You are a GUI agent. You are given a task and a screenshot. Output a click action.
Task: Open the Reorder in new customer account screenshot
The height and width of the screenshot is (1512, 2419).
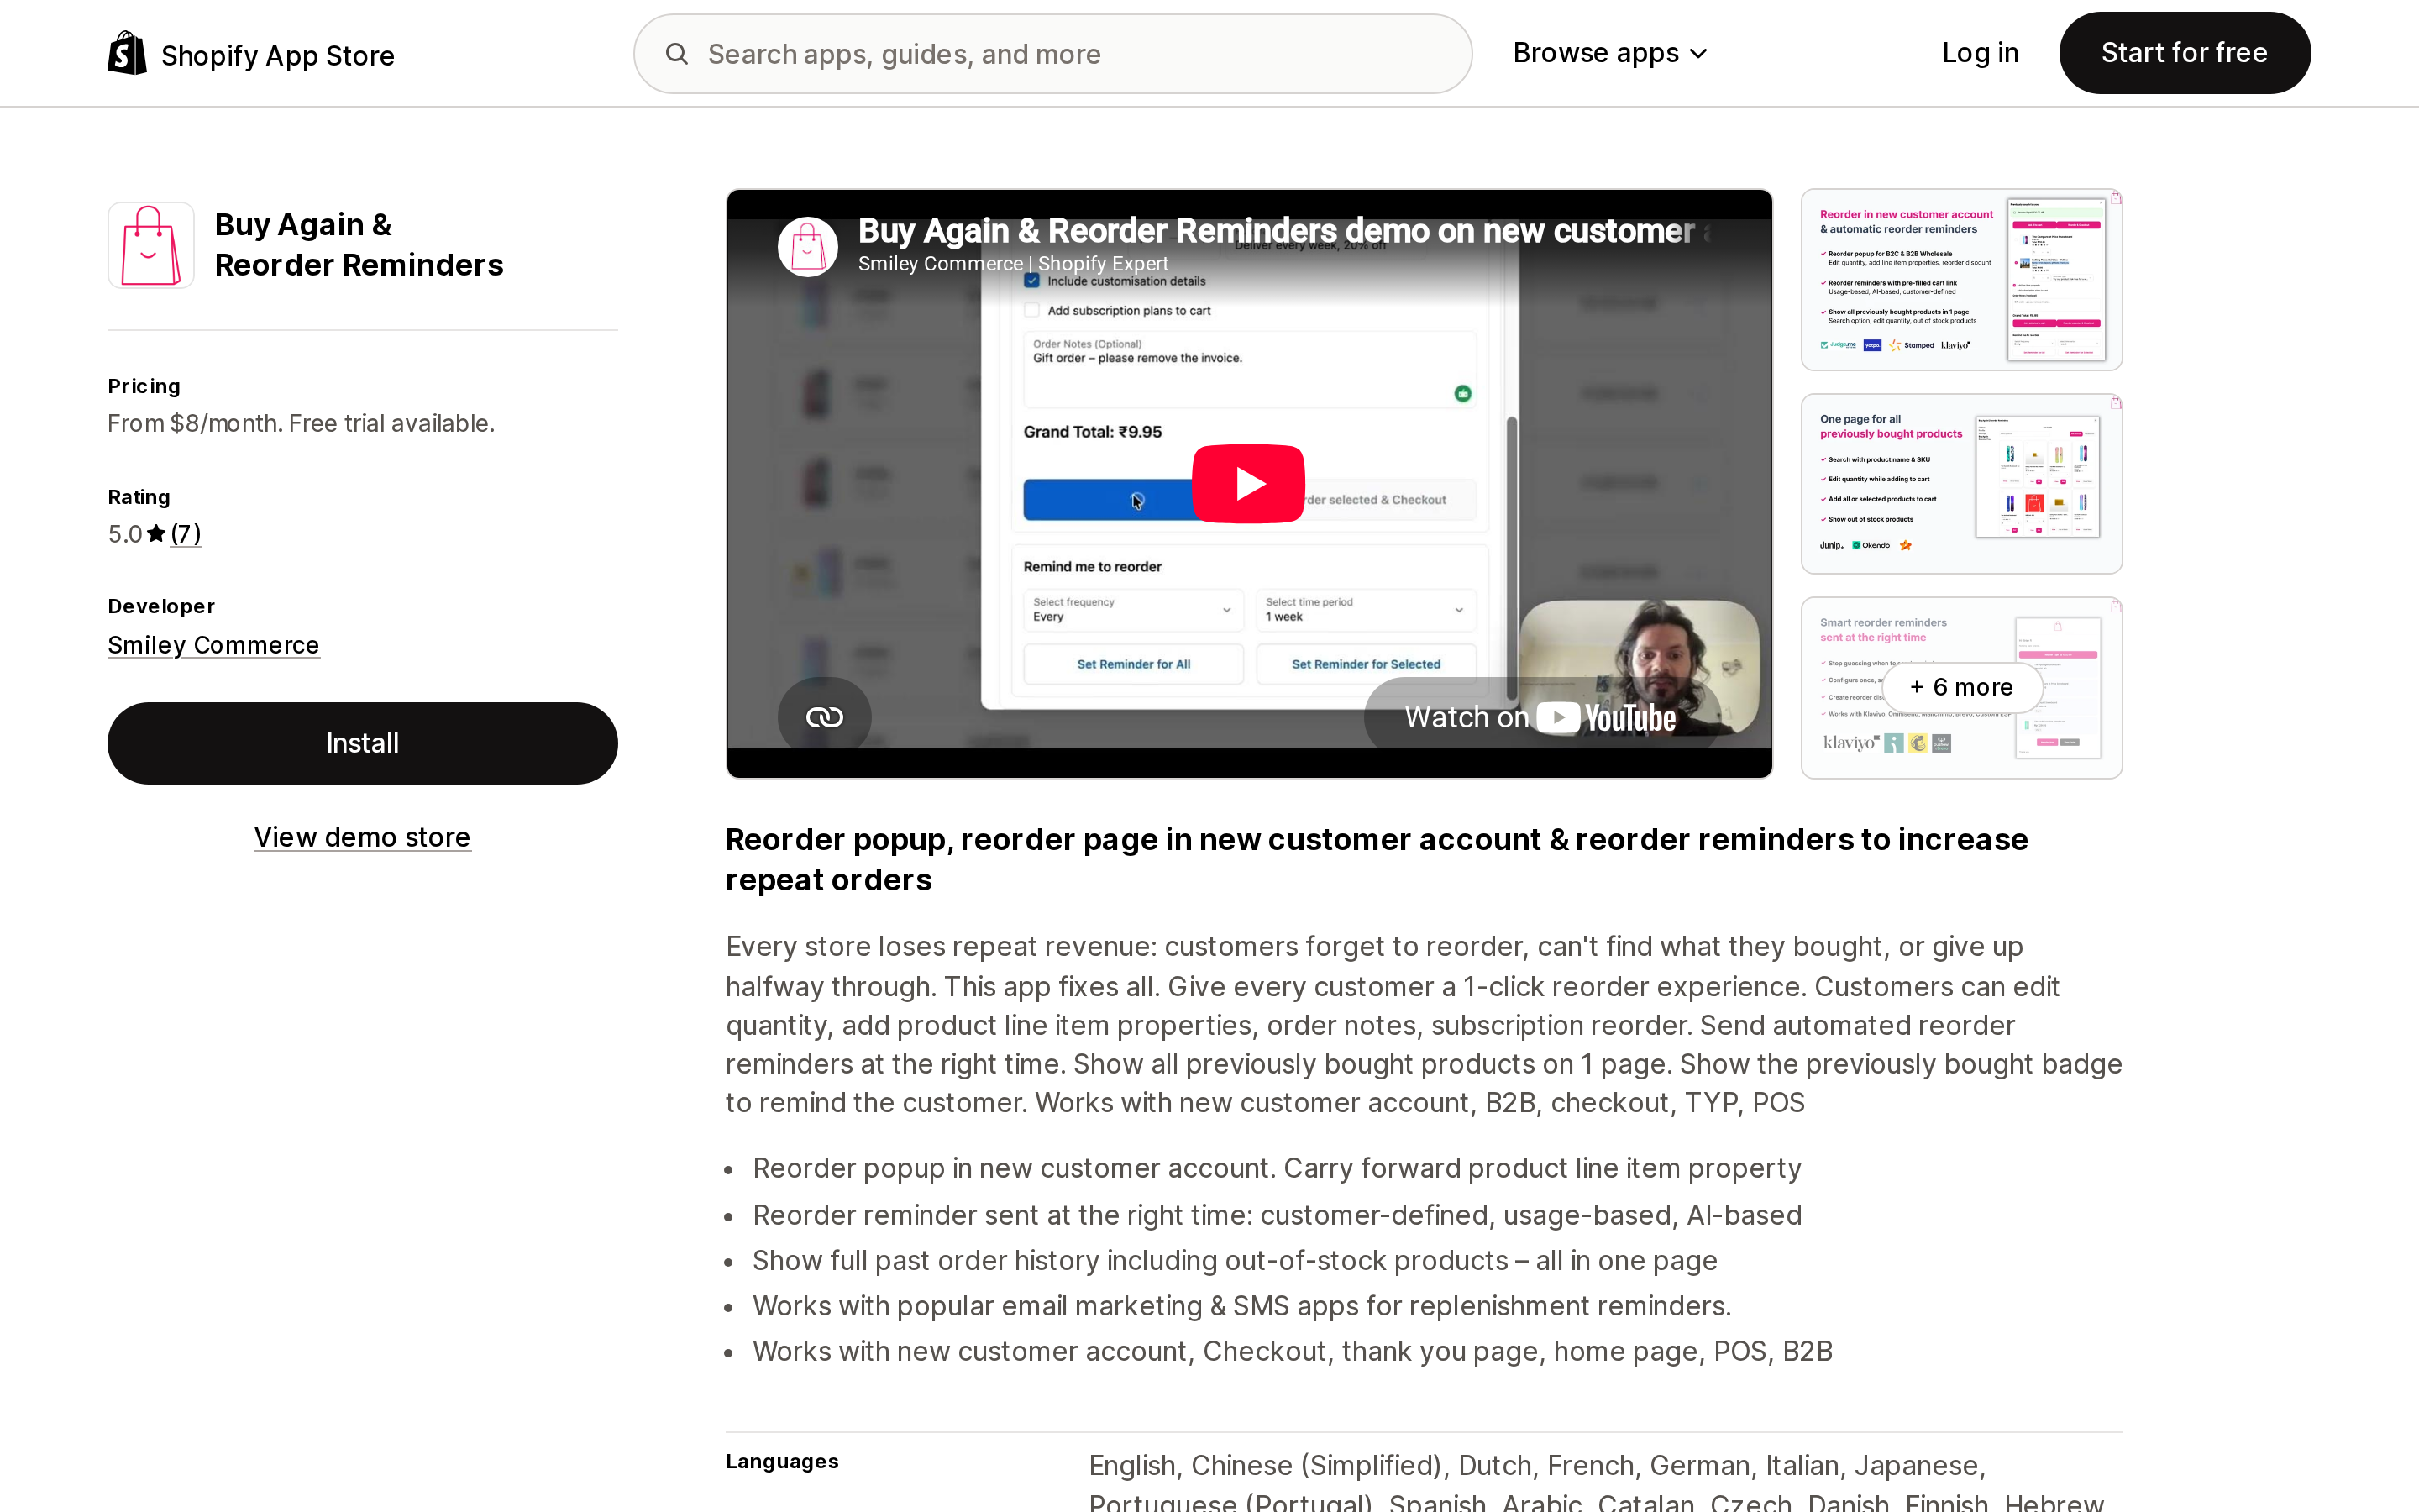point(1961,280)
